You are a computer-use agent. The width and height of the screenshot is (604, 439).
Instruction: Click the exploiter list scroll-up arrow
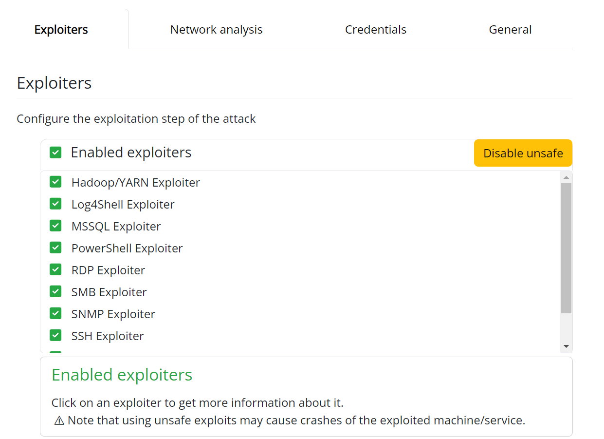(x=566, y=177)
